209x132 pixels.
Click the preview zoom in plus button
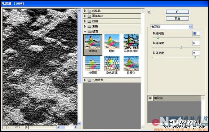point(8,127)
